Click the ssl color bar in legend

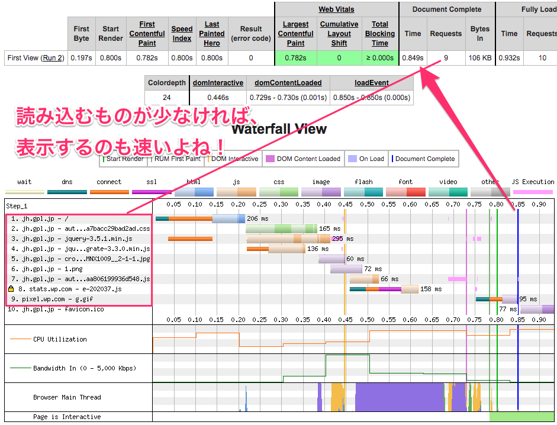click(x=152, y=192)
